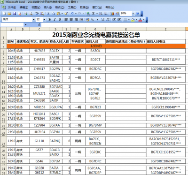Image resolution: width=188 pixels, height=175 pixels.
Task: Open the 文件(F) menu
Action: pos(12,8)
